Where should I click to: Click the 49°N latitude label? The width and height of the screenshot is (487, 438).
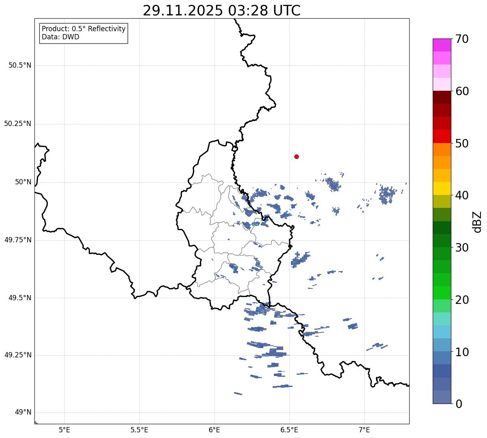[x=23, y=412]
